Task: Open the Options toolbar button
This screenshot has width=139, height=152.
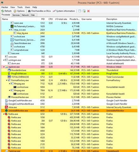Action: pos(19,11)
